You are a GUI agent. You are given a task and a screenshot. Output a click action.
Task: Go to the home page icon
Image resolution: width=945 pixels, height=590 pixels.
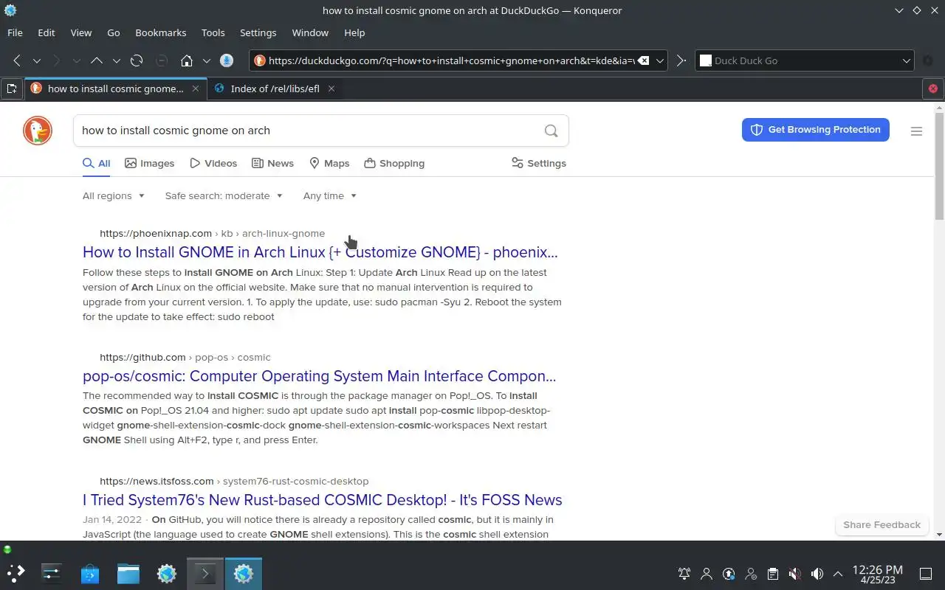[x=187, y=60]
